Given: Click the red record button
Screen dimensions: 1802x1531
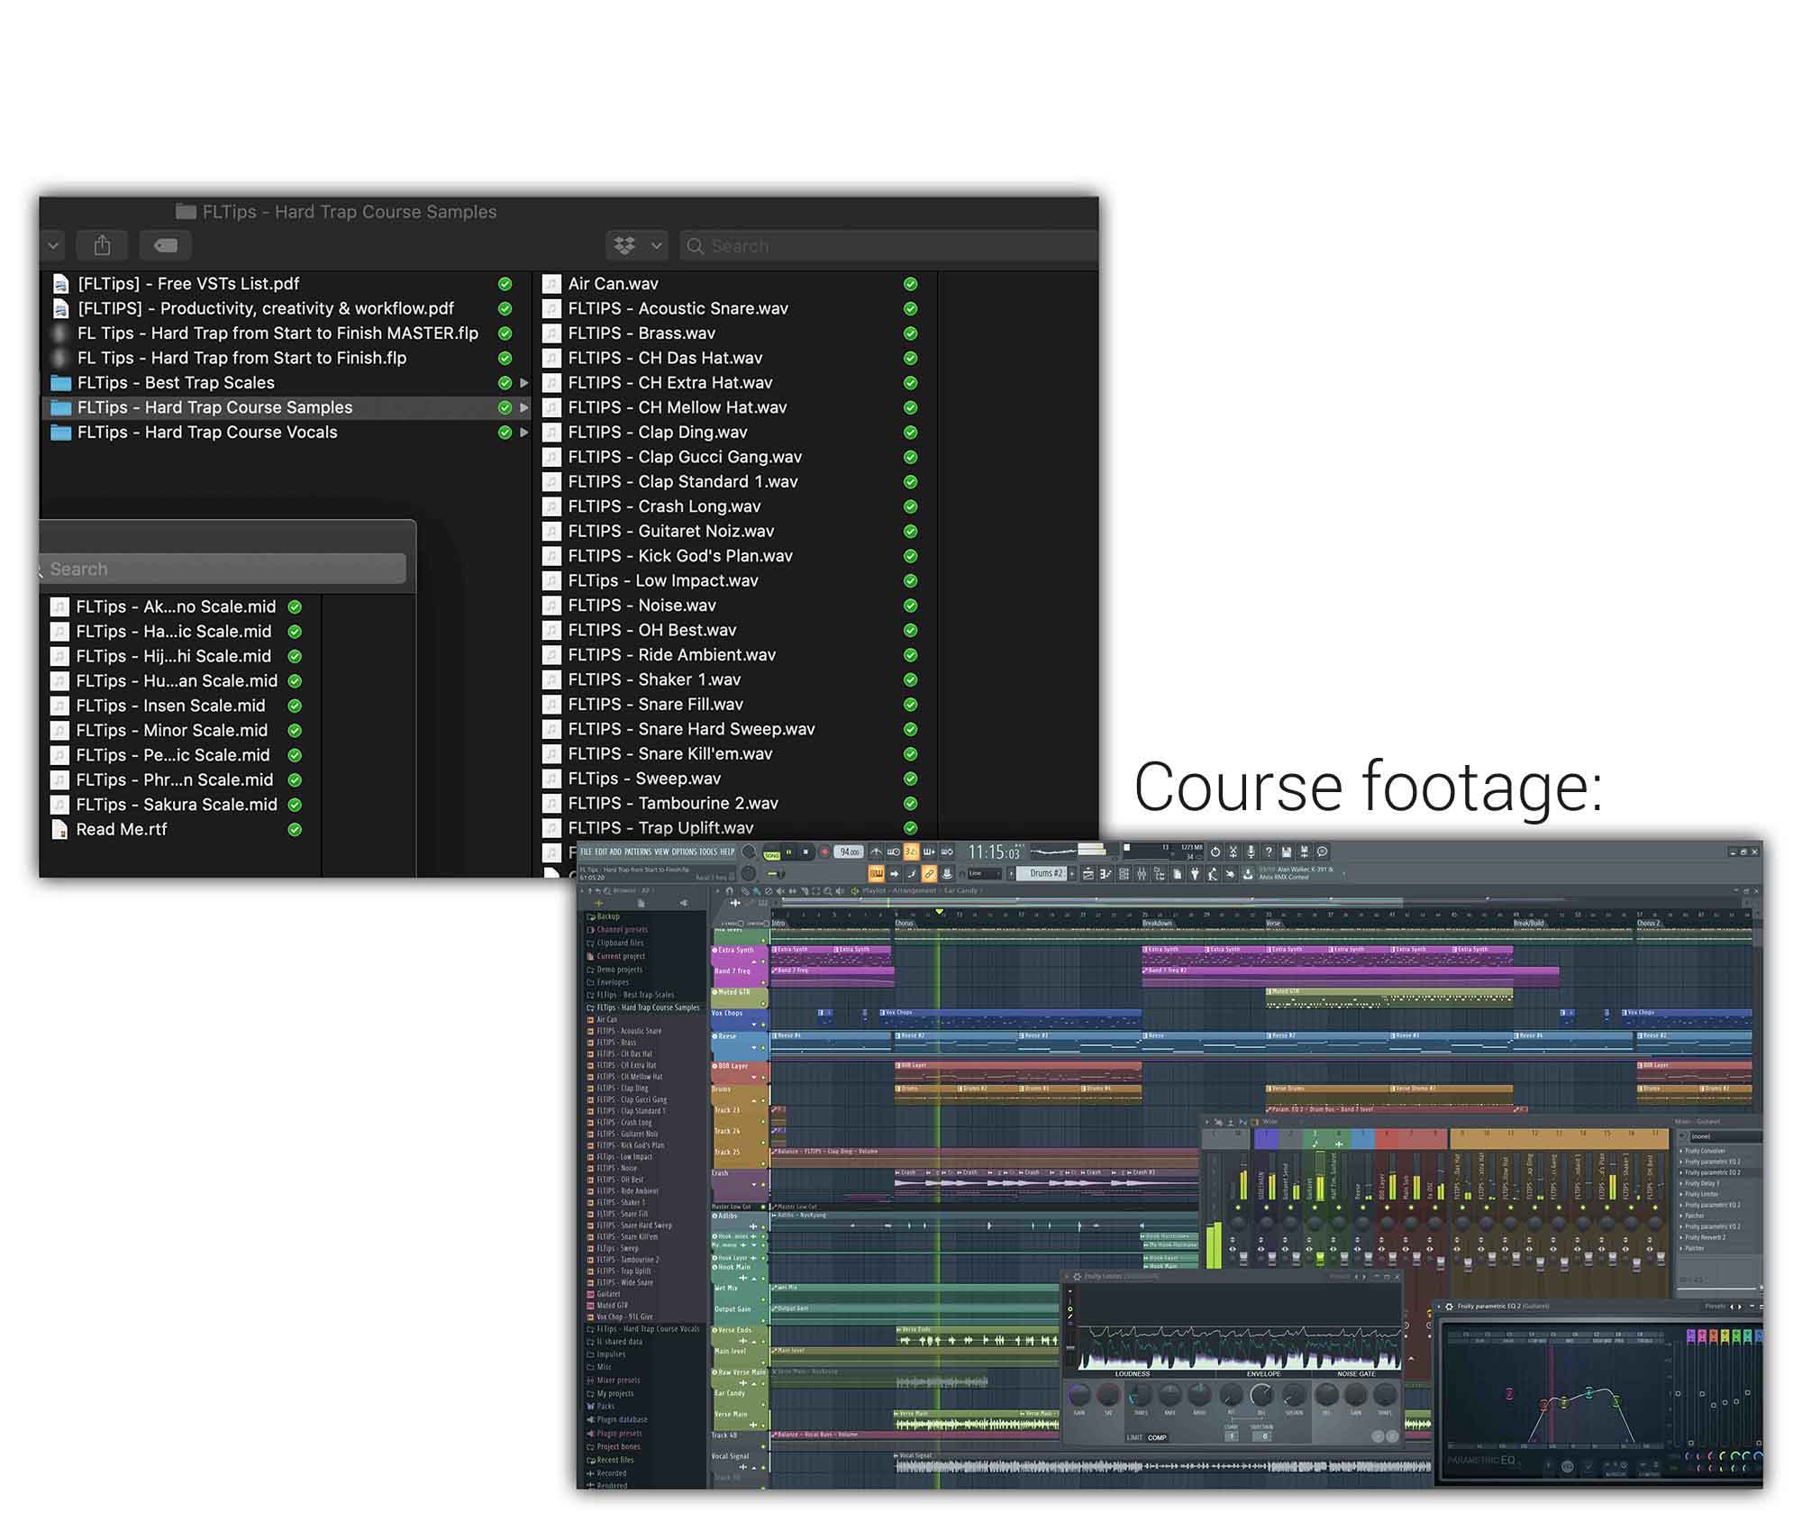Looking at the screenshot, I should [x=824, y=852].
